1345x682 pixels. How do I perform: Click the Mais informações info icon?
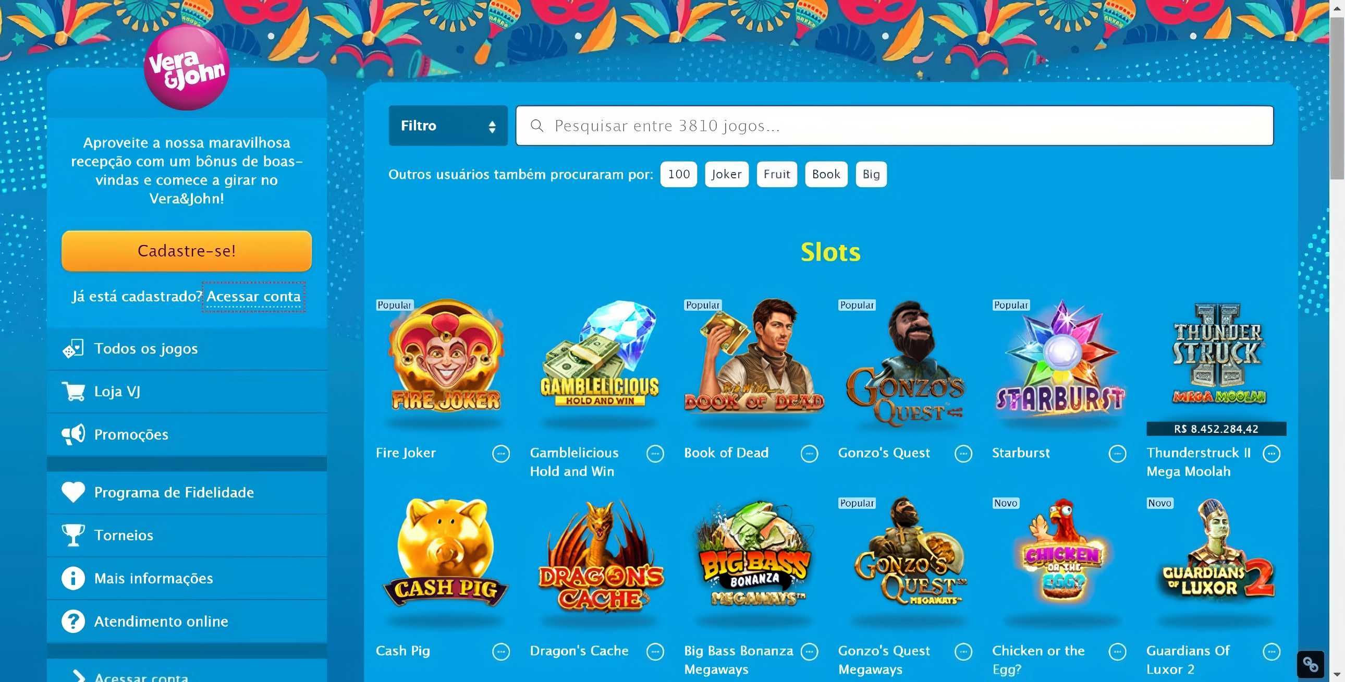[73, 578]
